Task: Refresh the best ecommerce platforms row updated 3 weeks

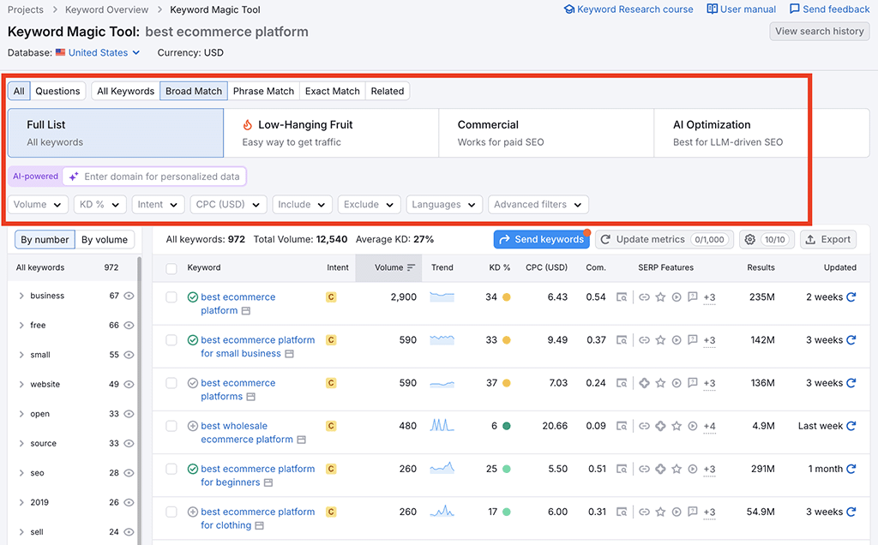Action: coord(851,383)
